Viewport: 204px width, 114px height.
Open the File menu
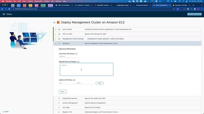[x=15, y=1]
